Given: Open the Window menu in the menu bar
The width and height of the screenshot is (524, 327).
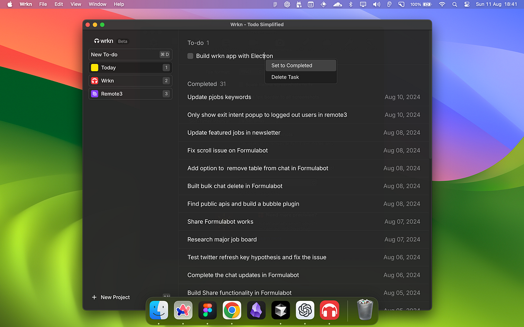Looking at the screenshot, I should pyautogui.click(x=97, y=4).
